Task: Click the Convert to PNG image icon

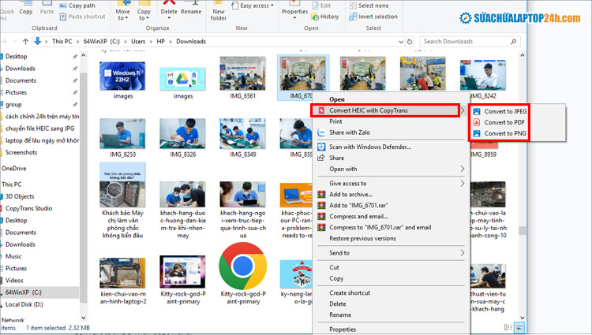Action: 477,133
